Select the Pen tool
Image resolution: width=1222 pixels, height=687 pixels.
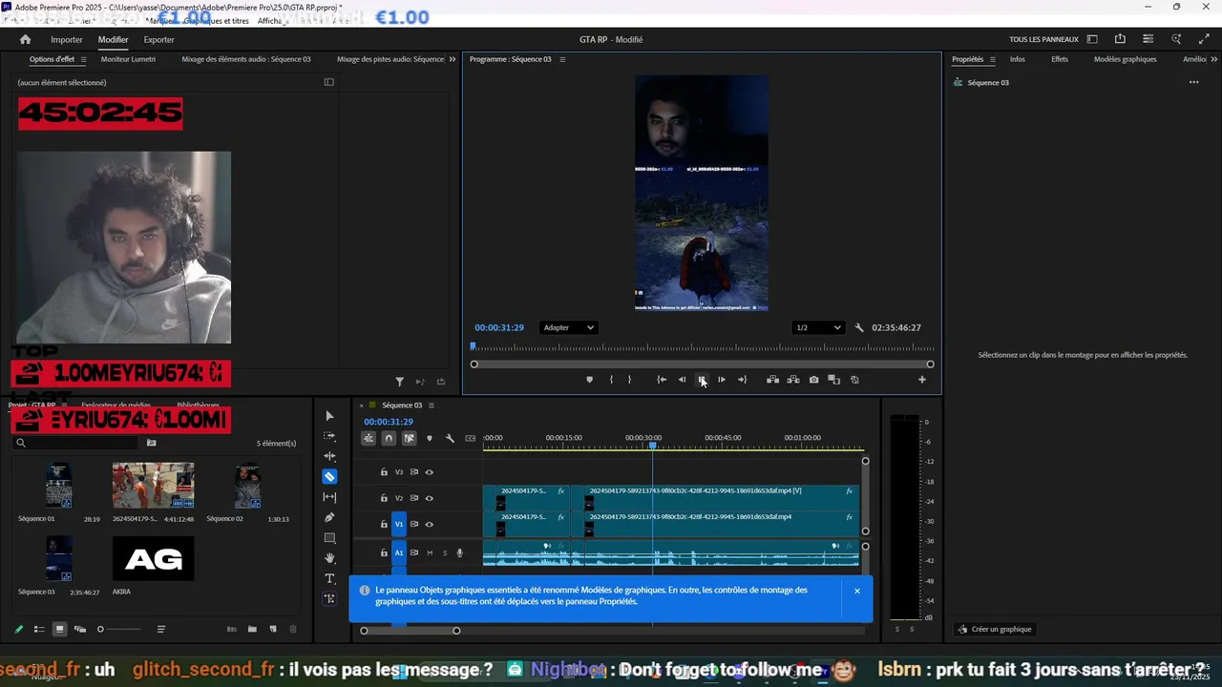pyautogui.click(x=329, y=517)
